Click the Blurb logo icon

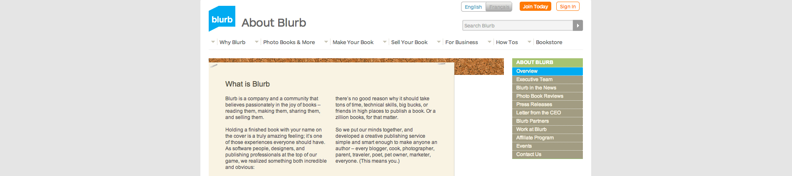click(x=222, y=19)
